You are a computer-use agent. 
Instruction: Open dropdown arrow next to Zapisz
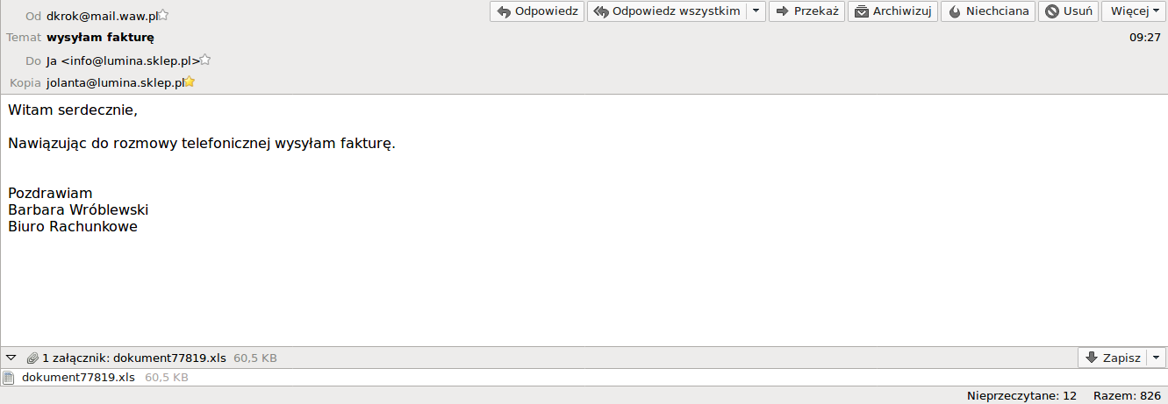click(1157, 358)
